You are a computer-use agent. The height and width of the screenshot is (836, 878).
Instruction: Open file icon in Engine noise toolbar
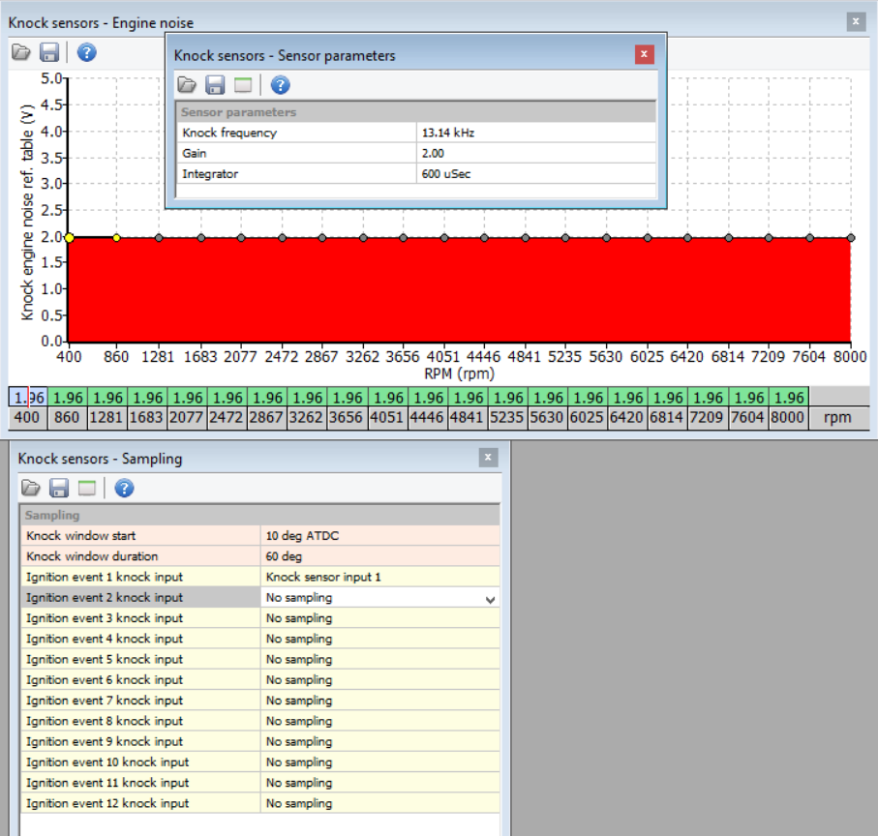click(21, 52)
